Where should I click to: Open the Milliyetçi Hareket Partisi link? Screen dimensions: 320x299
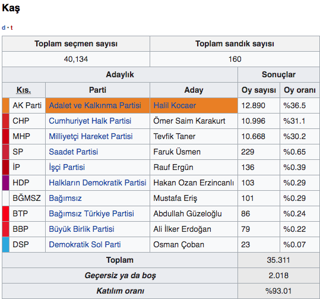tap(91, 136)
